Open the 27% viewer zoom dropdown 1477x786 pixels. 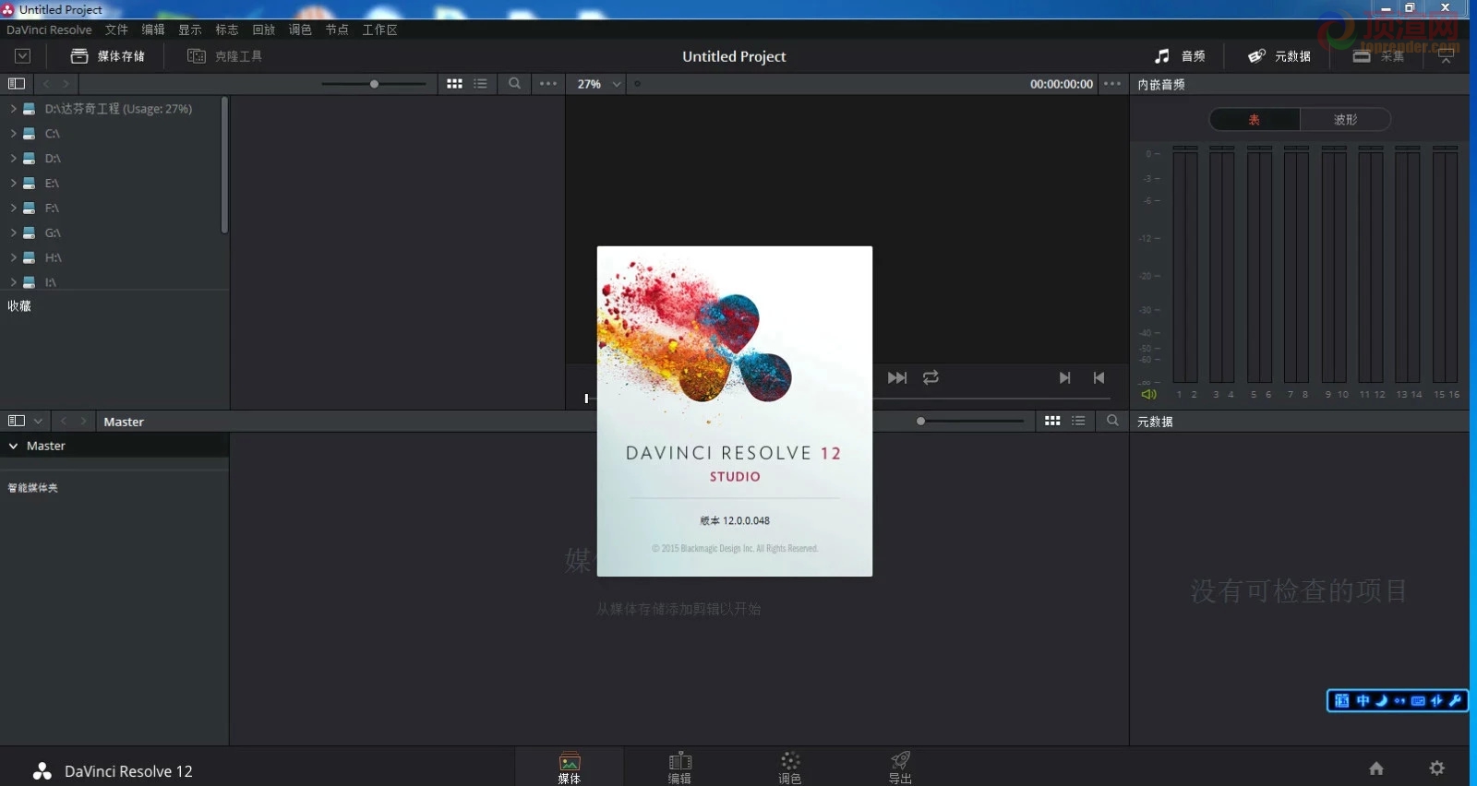599,84
